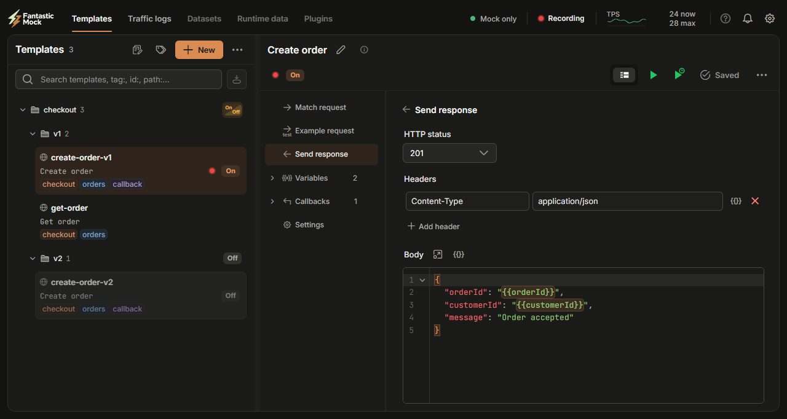Image resolution: width=787 pixels, height=419 pixels.
Task: Collapse the v1 folder
Action: [x=33, y=134]
